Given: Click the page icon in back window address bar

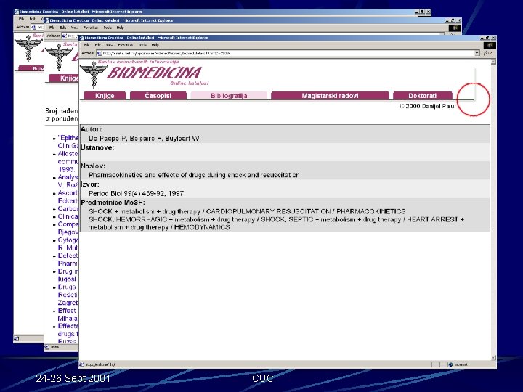Looking at the screenshot, I should [33, 27].
